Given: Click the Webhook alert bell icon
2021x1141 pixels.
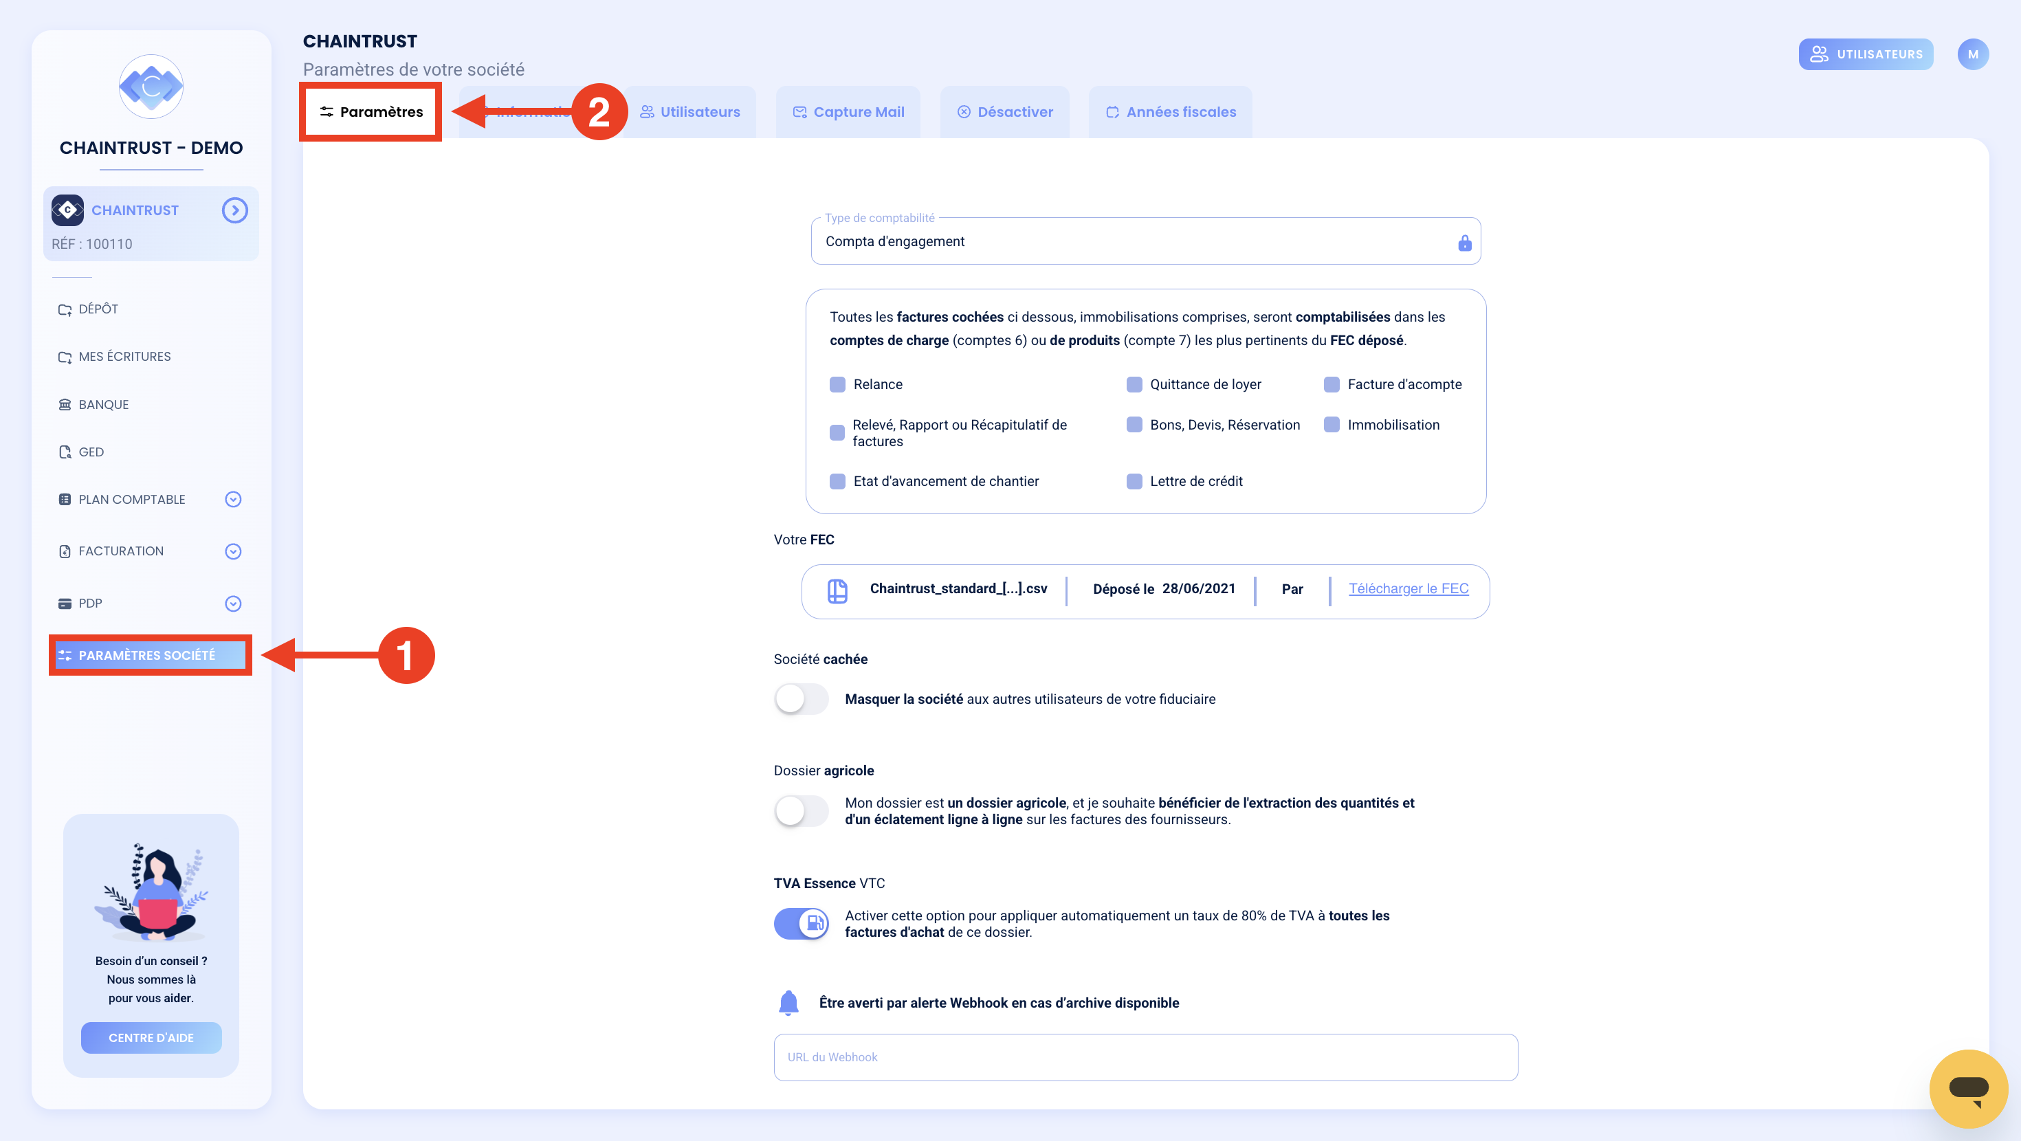Looking at the screenshot, I should click(788, 1002).
